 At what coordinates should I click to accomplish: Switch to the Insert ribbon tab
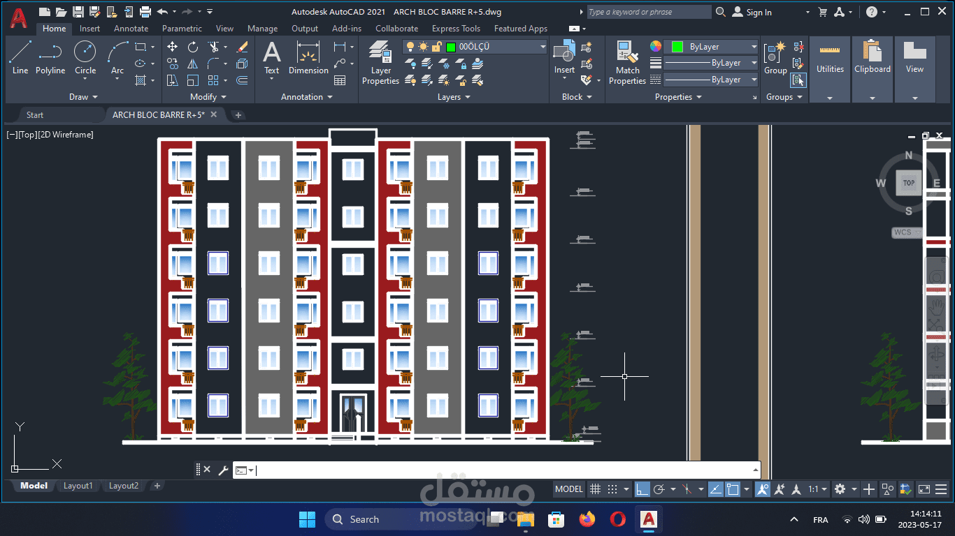point(89,29)
